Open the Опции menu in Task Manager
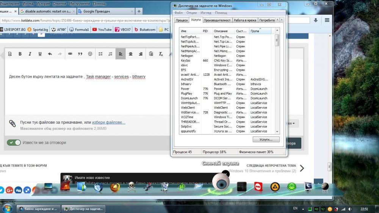This screenshot has height=213, width=379. point(191,13)
